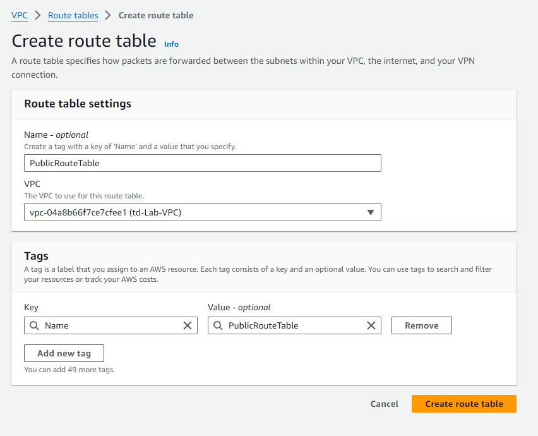Click 'Route table settings' heading
The image size is (538, 436).
[x=78, y=104]
